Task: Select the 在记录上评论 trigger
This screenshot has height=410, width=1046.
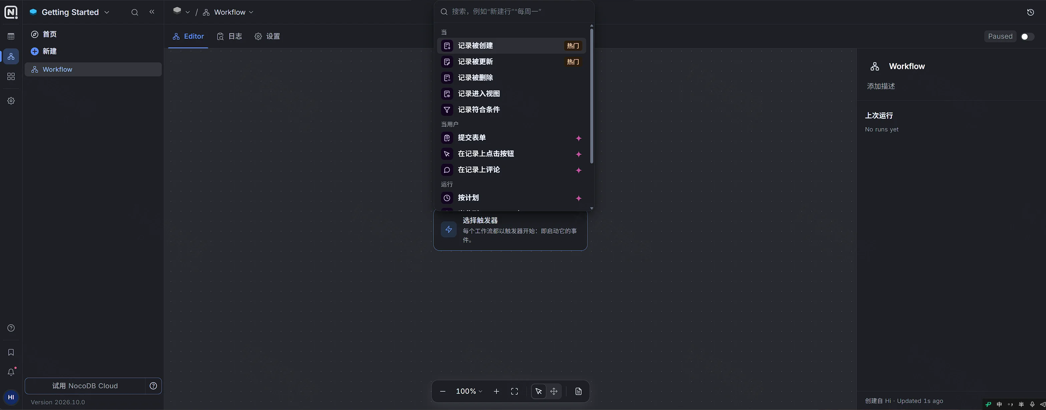Action: pyautogui.click(x=511, y=170)
